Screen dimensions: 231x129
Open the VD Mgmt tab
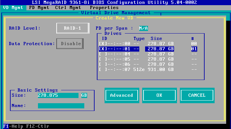point(13,7)
